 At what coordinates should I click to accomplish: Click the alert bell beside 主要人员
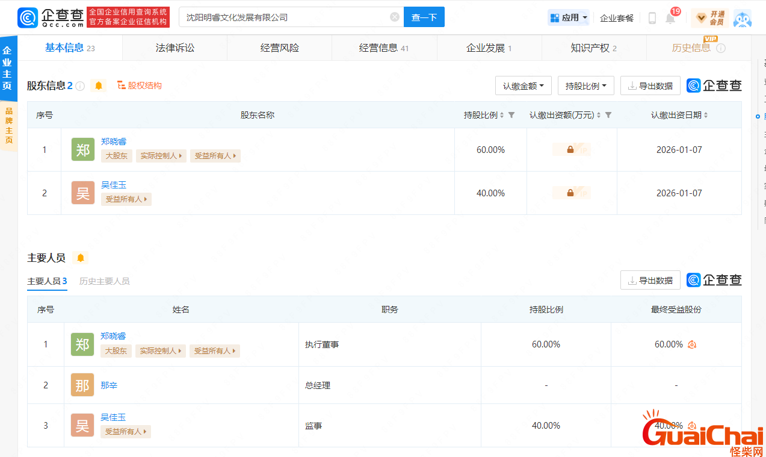[x=80, y=258]
